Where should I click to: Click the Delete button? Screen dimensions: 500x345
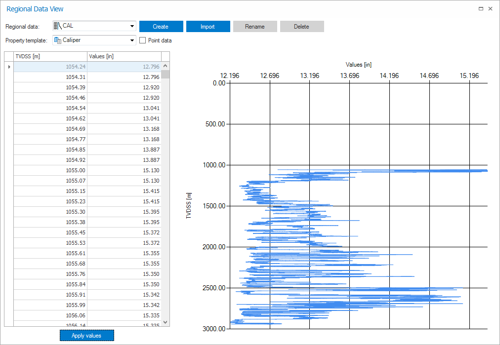(x=301, y=27)
